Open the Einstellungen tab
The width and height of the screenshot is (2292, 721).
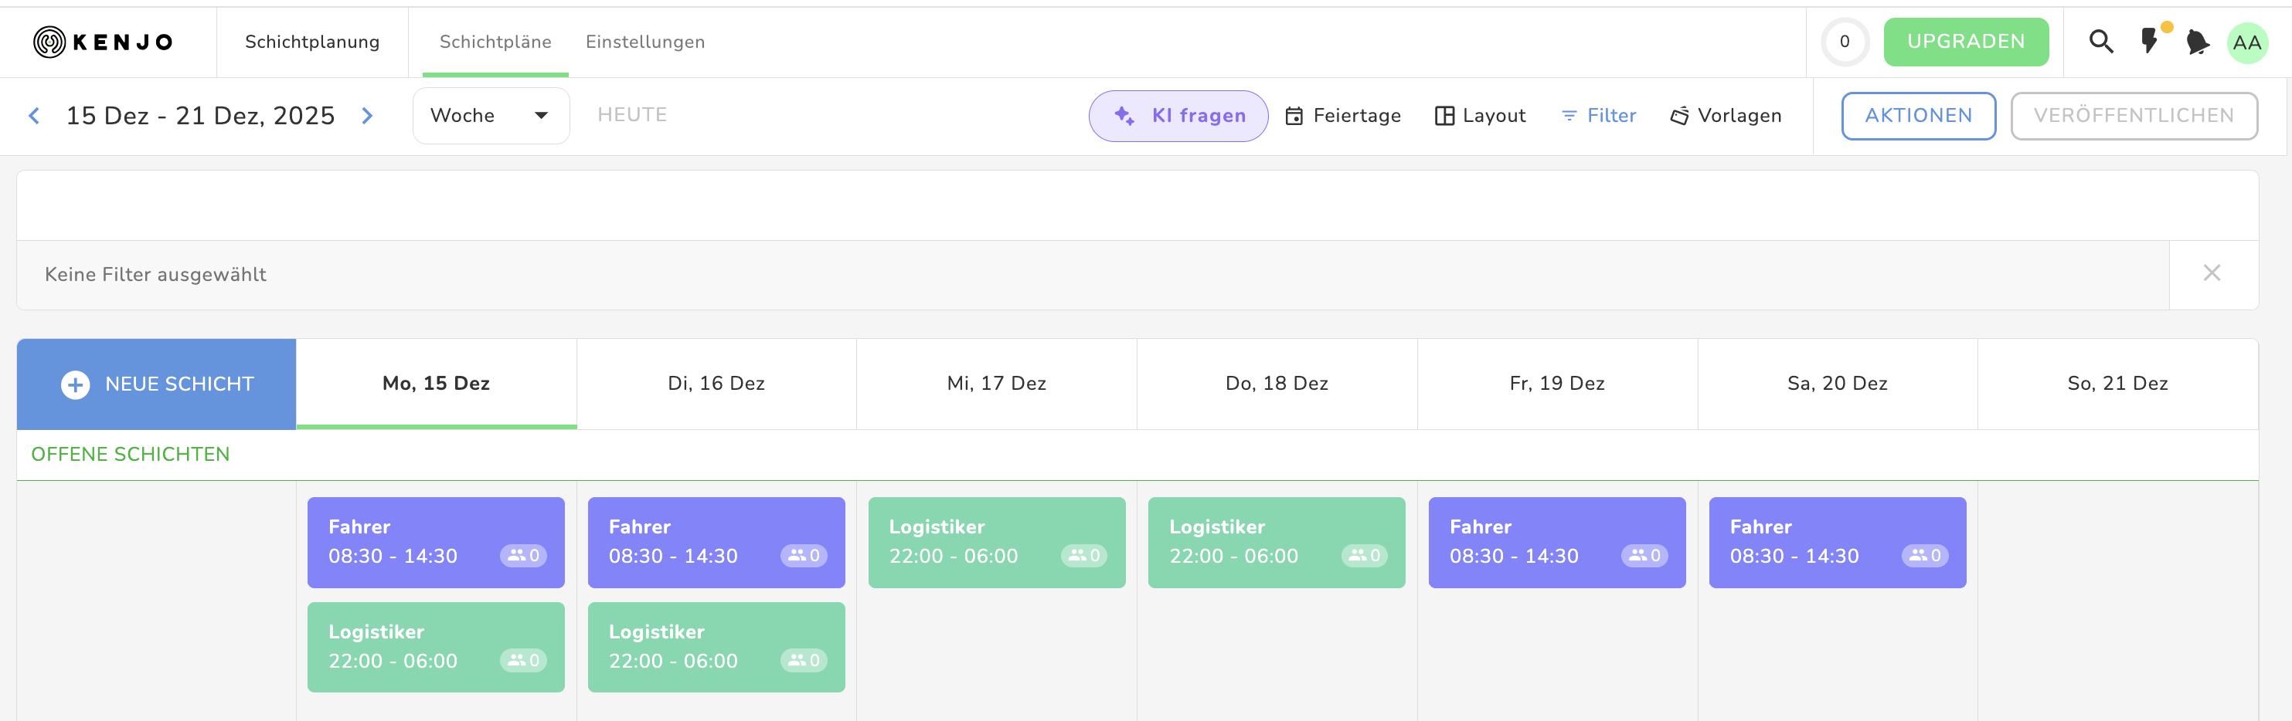pyautogui.click(x=644, y=42)
